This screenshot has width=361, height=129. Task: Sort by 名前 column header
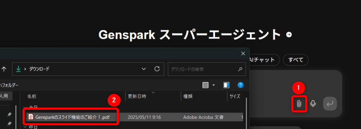tap(32, 96)
